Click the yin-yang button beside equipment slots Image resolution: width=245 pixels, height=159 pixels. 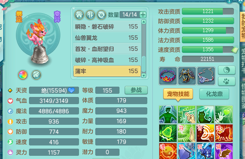pyautogui.click(x=227, y=70)
